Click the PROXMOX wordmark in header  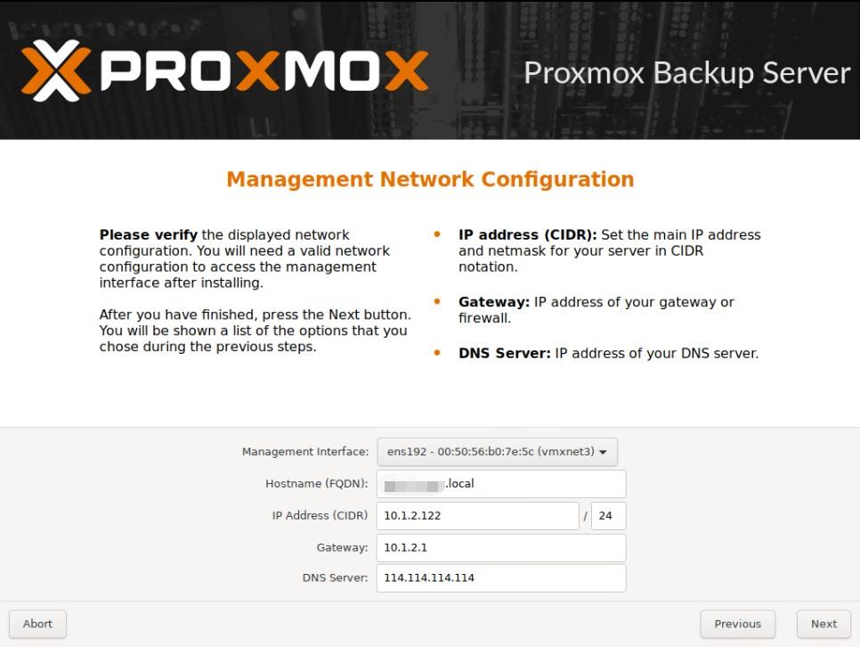[x=264, y=71]
